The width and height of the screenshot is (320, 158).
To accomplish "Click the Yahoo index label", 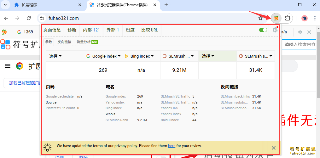I will pos(115,102).
